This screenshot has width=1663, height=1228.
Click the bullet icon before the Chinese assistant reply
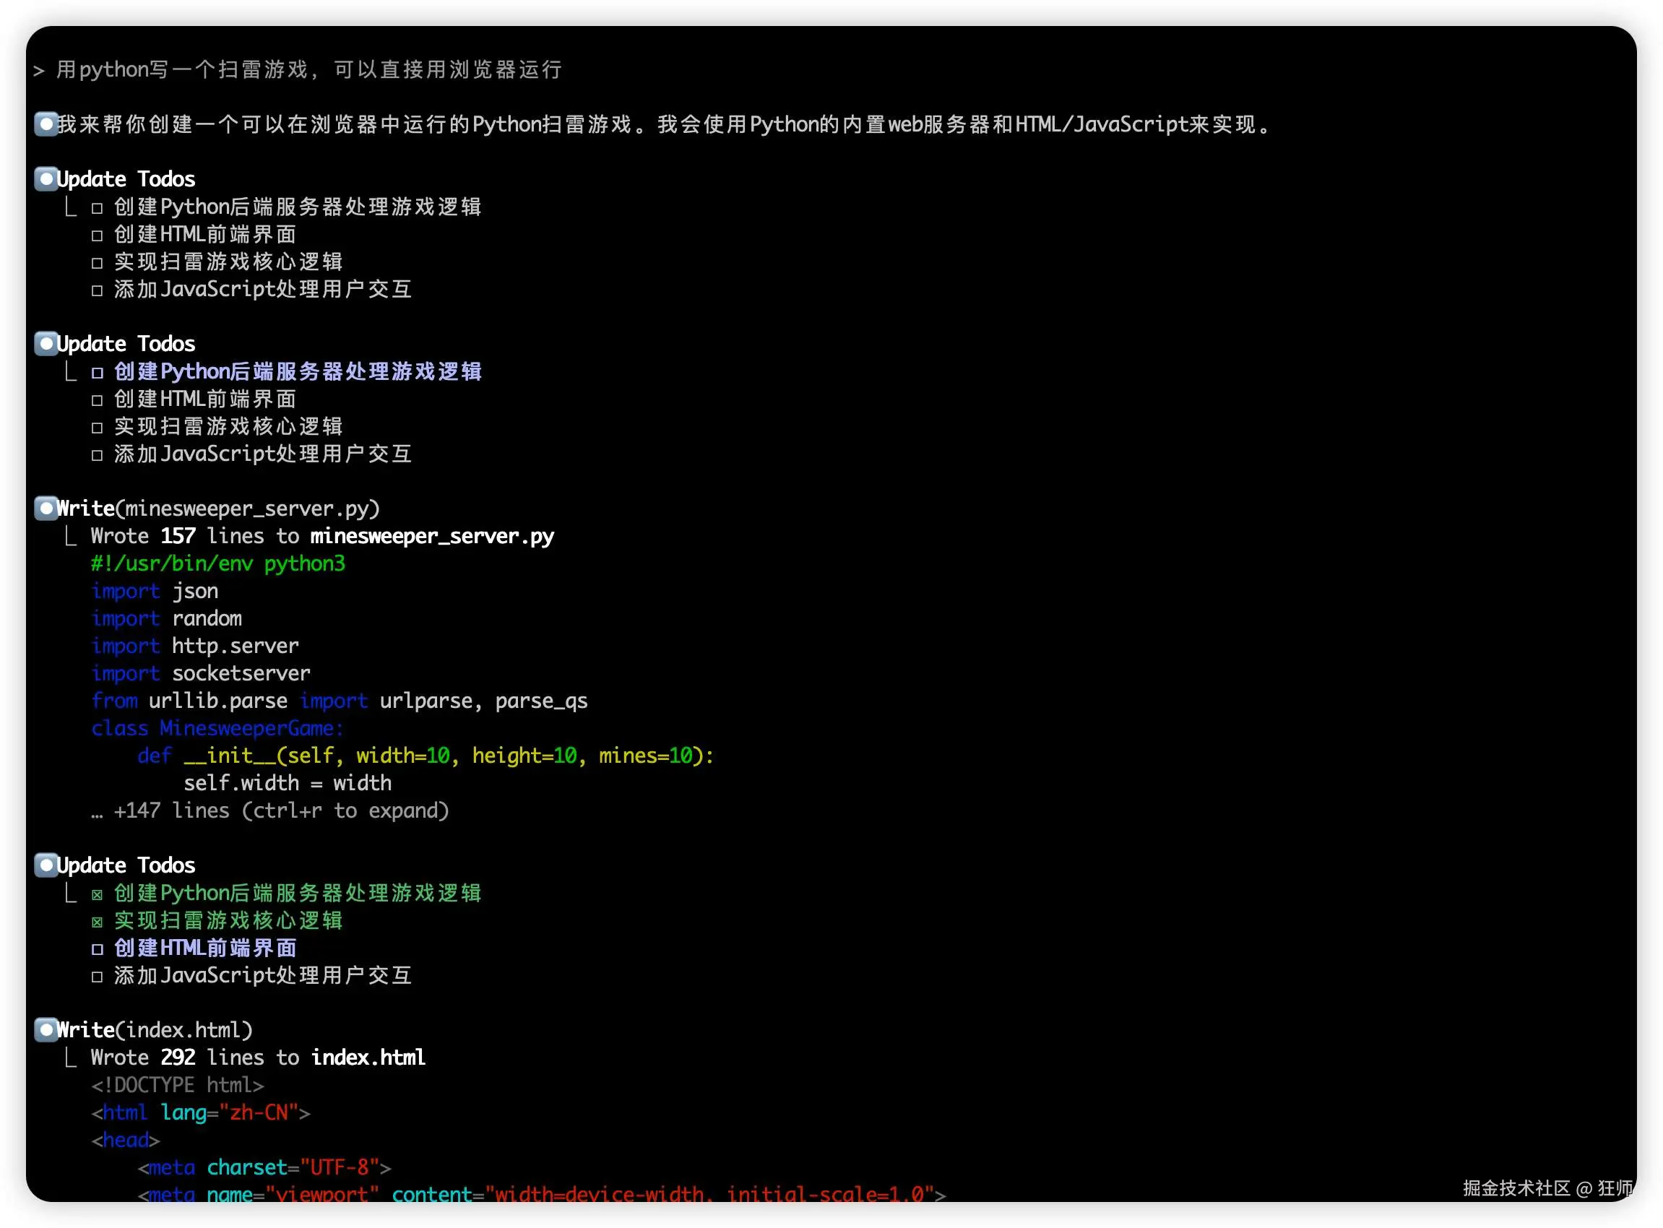pyautogui.click(x=46, y=124)
